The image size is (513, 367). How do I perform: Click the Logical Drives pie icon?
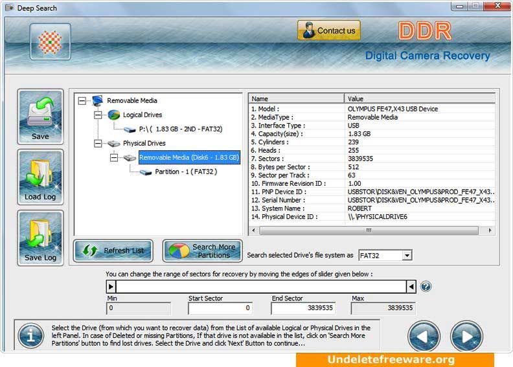pyautogui.click(x=114, y=115)
